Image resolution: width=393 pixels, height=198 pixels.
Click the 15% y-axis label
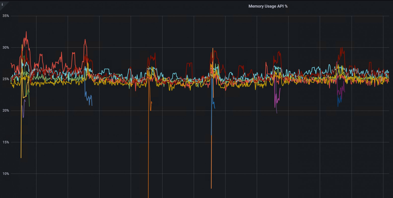(6, 142)
